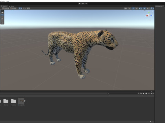This screenshot has width=165, height=123.
Task: Toggle hidden objects visibility in the Scene
Action: (x=144, y=8)
